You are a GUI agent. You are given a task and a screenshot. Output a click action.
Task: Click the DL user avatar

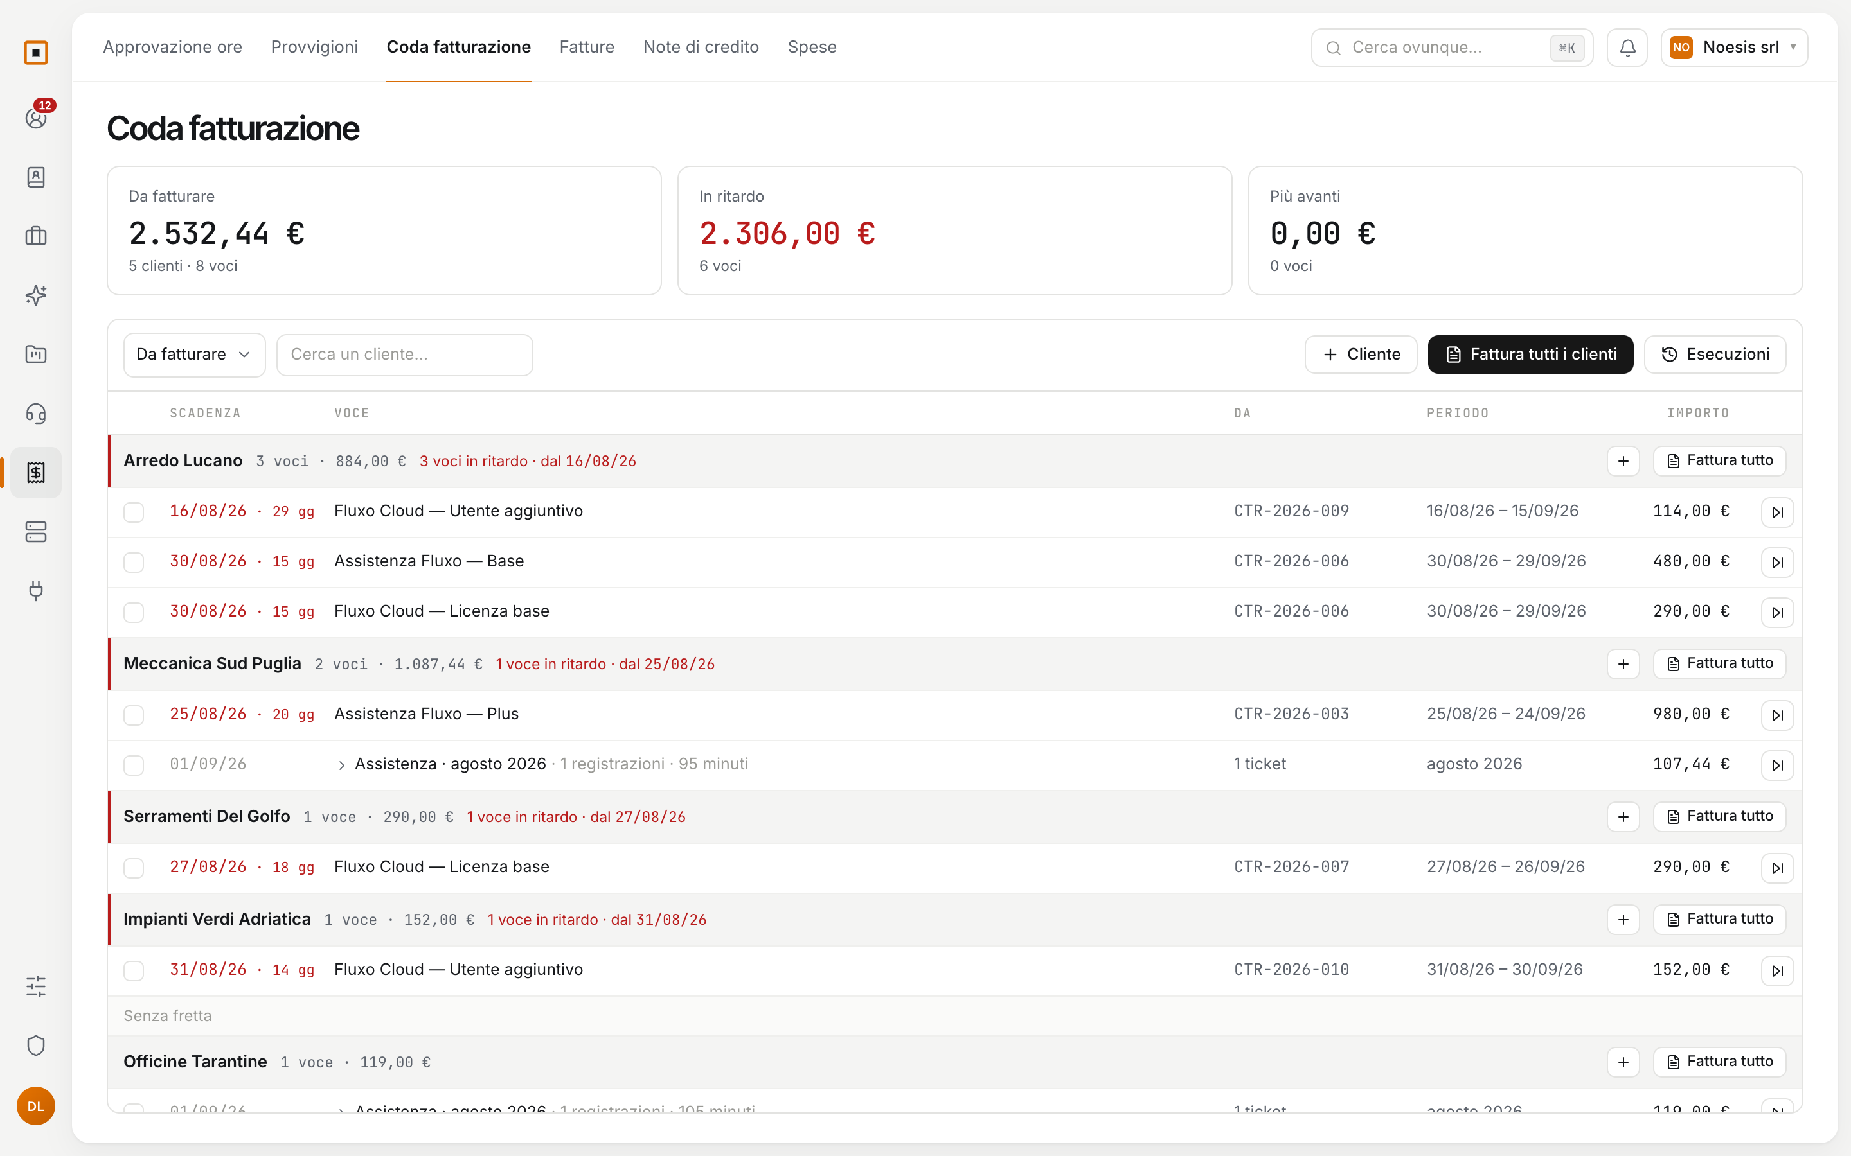36,1107
